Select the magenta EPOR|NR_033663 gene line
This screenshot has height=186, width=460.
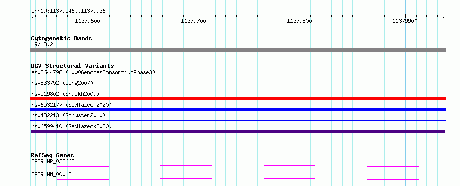point(238,166)
